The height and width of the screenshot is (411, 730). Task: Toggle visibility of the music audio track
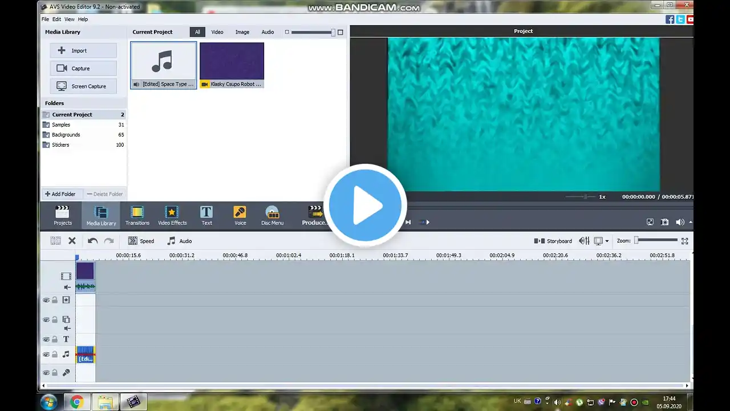[x=46, y=354]
